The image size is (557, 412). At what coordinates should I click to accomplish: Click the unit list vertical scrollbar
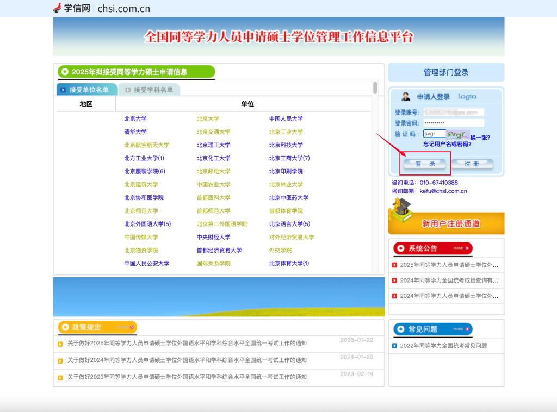375,88
